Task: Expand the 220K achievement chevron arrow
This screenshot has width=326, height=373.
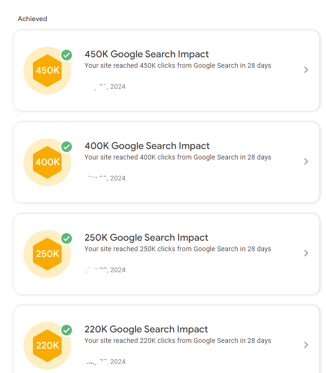Action: point(306,345)
